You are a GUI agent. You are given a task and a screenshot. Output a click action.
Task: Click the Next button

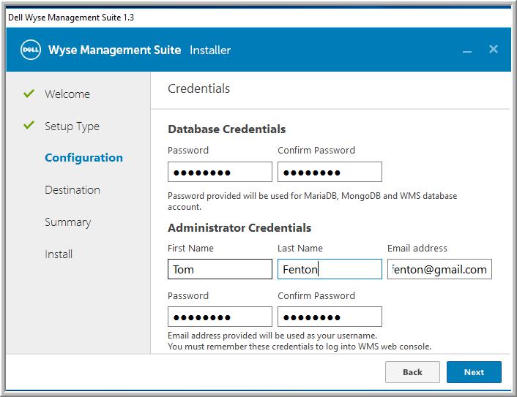coord(474,372)
